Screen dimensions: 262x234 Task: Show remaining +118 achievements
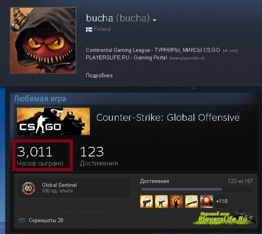click(x=221, y=201)
